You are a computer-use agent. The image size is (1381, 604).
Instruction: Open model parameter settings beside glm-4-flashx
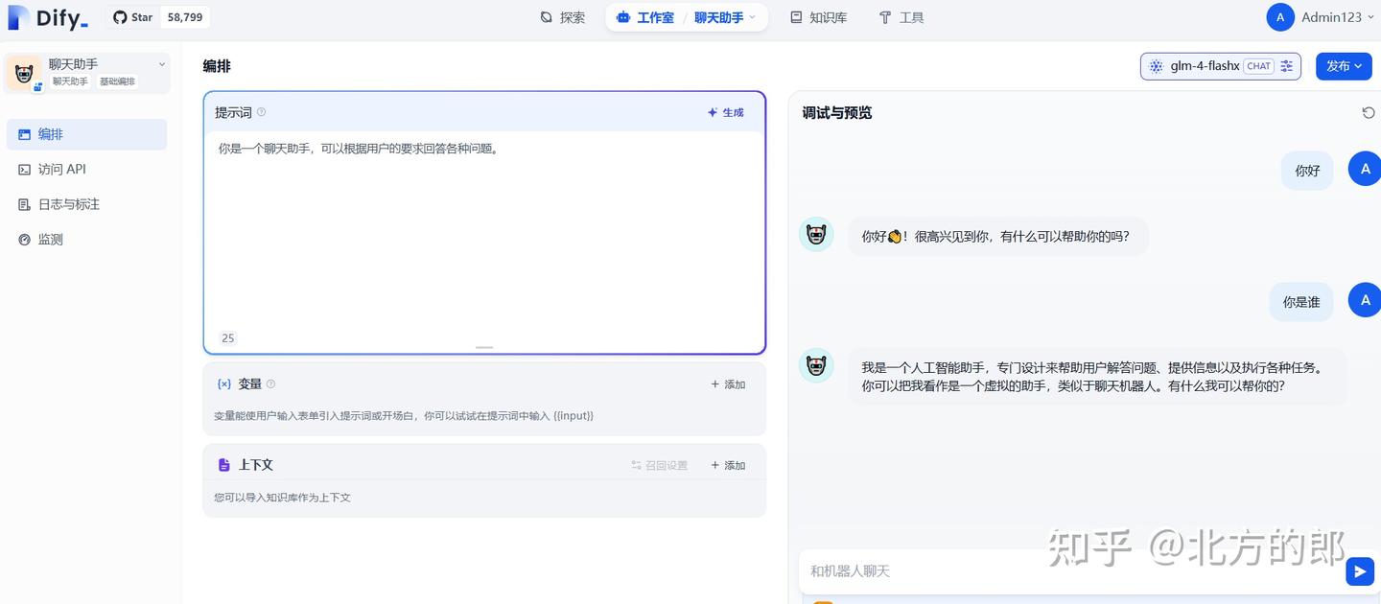pyautogui.click(x=1286, y=65)
